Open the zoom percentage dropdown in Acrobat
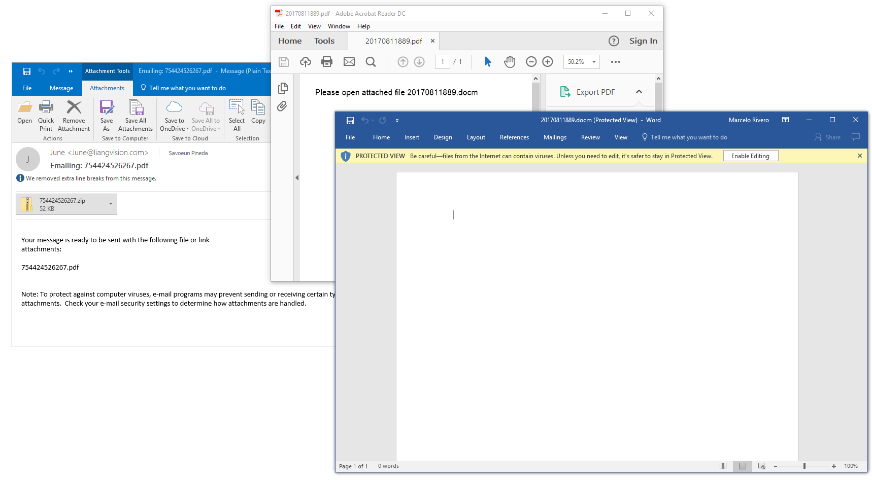The image size is (872, 480). 594,61
